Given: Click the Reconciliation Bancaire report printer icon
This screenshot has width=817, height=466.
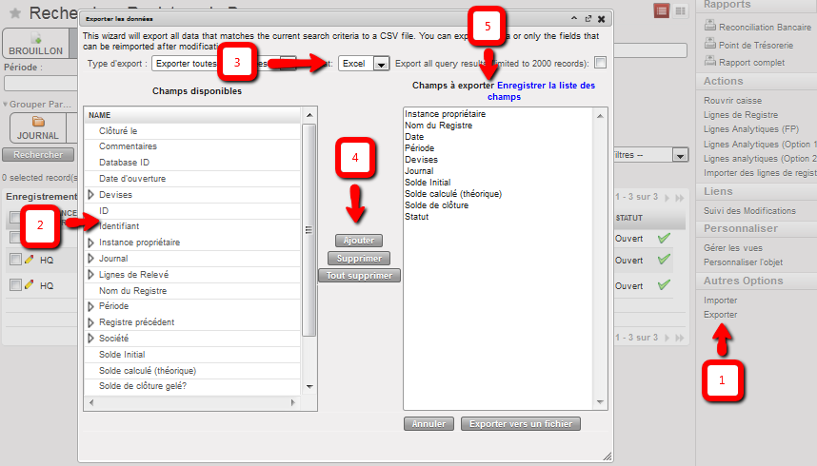Looking at the screenshot, I should coord(709,27).
